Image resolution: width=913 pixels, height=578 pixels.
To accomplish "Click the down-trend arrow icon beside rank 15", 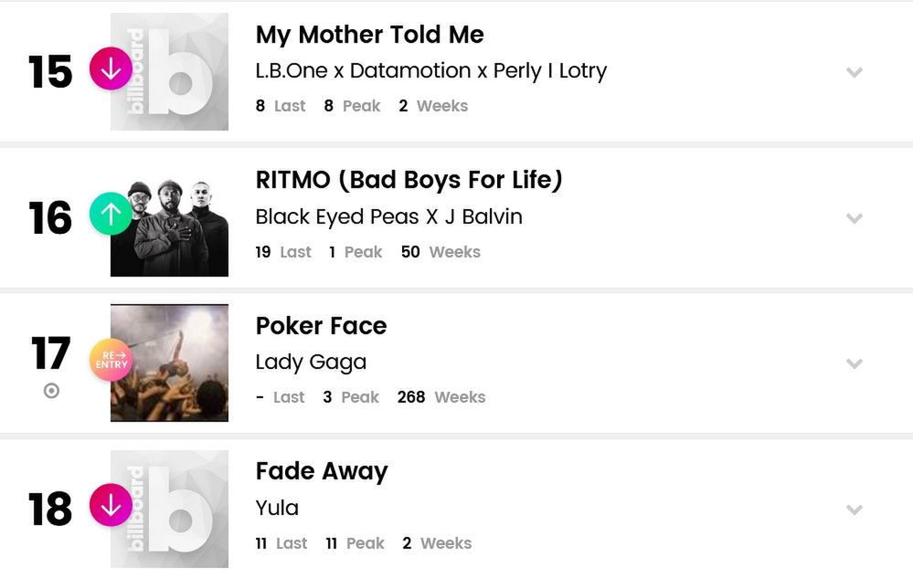I will coord(111,71).
